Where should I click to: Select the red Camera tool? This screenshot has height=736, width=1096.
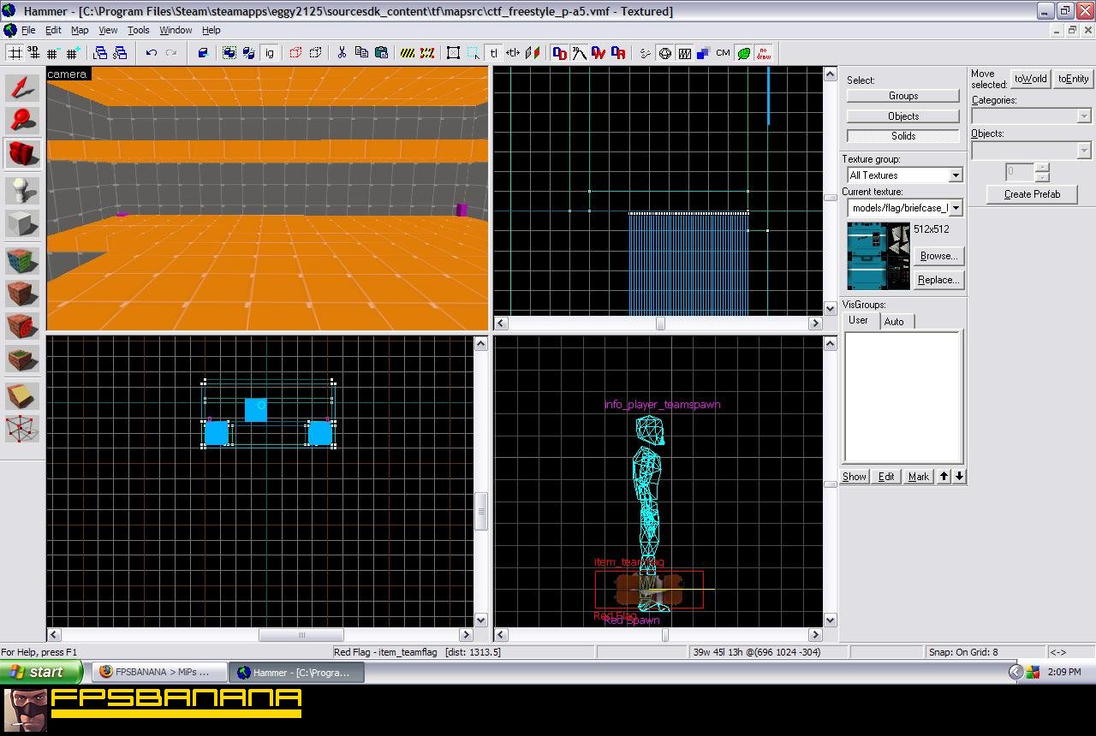[x=22, y=154]
